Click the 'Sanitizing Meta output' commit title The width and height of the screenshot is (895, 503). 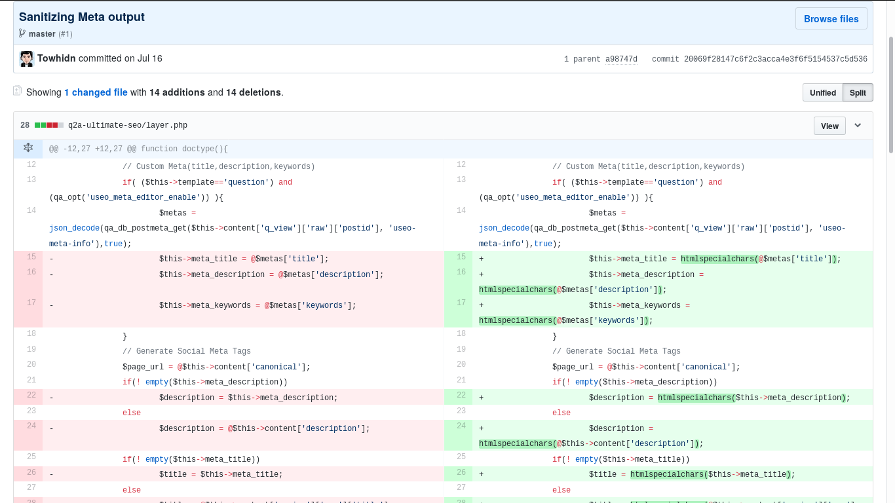click(82, 17)
